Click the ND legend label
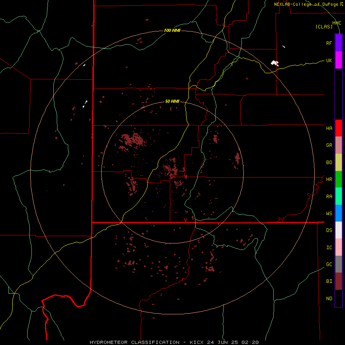The height and width of the screenshot is (345, 345). point(329,298)
